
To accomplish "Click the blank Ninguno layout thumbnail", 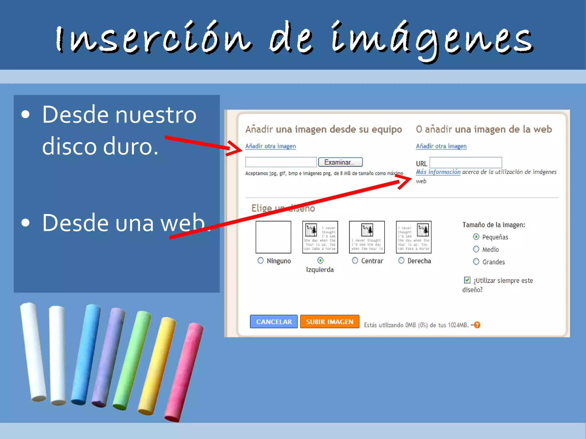I will click(273, 237).
